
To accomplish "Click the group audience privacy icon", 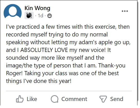I will point(49,16).
